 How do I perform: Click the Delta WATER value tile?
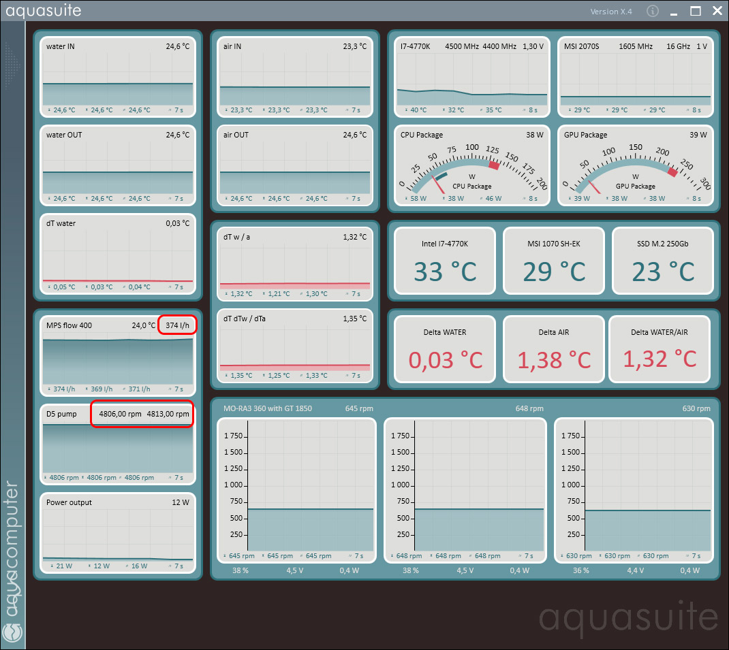tap(445, 349)
